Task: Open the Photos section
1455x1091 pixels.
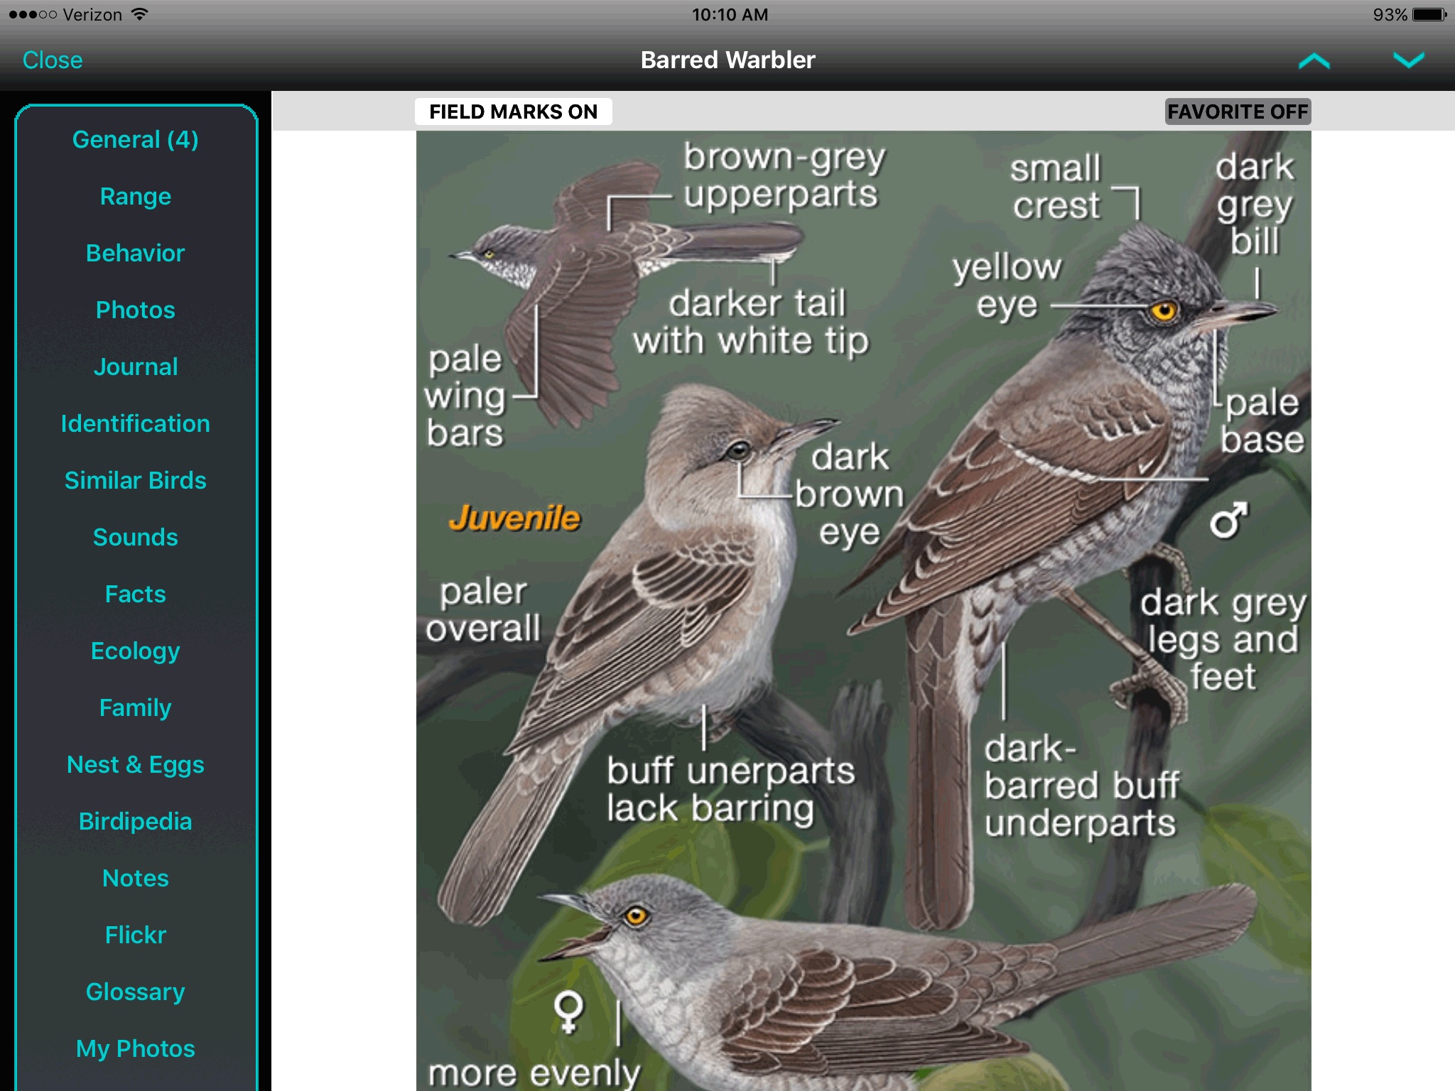Action: (x=136, y=310)
